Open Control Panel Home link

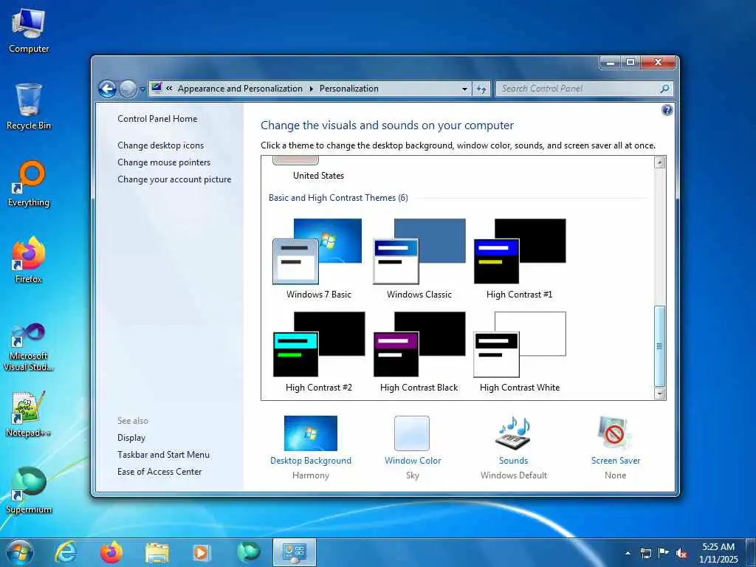coord(157,119)
